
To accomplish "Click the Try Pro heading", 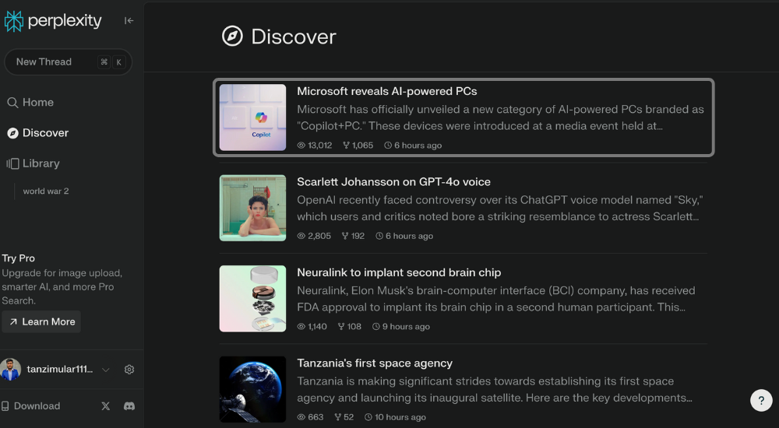I will coord(19,258).
